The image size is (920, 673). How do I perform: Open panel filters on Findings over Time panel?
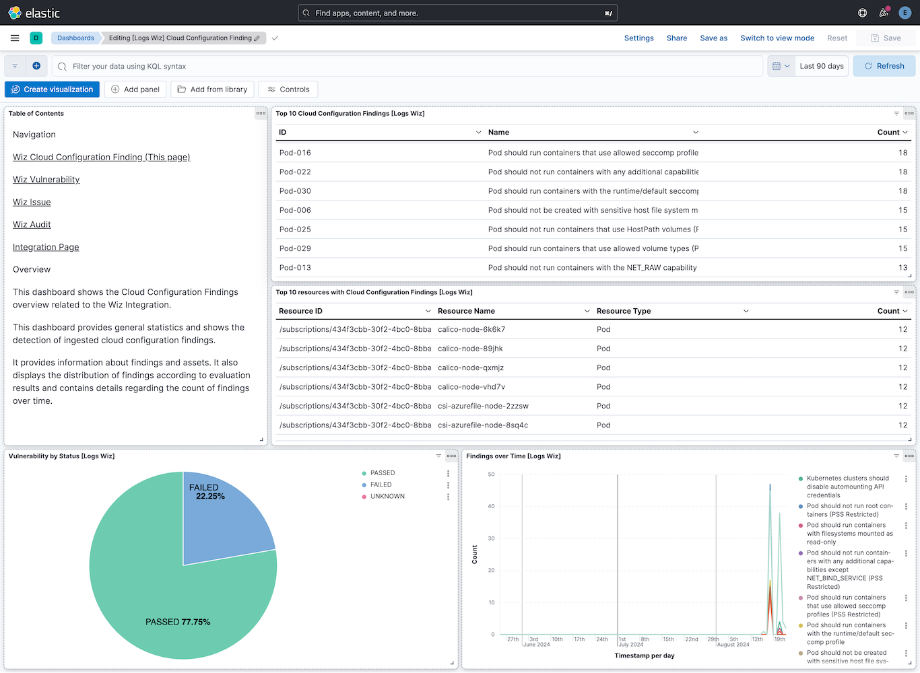[x=896, y=456]
